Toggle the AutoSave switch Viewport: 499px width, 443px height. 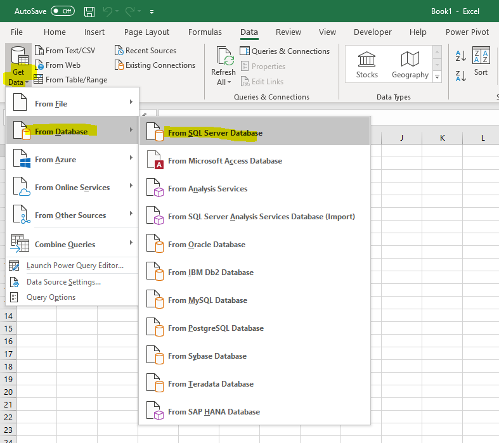(x=62, y=11)
